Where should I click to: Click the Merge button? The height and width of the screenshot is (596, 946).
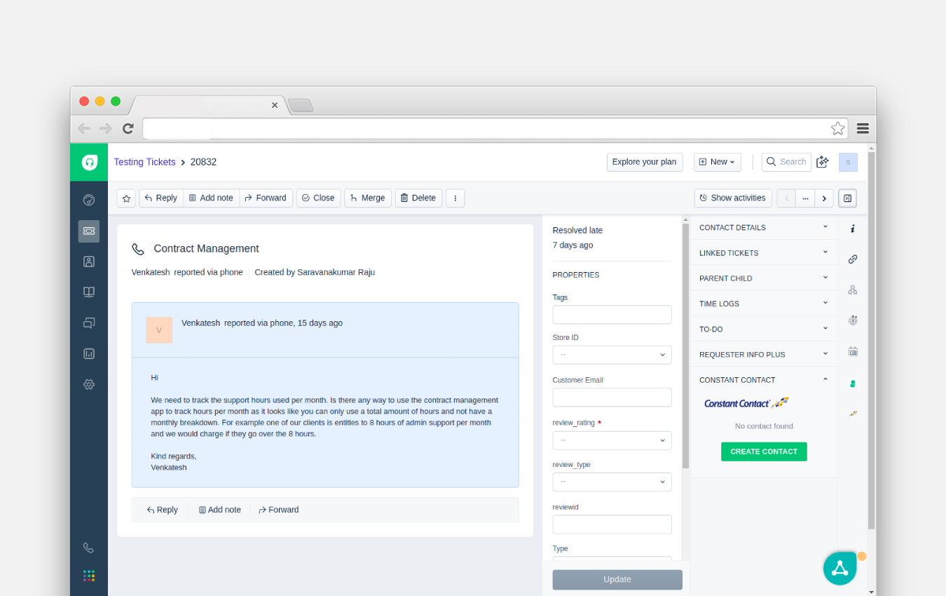click(368, 198)
